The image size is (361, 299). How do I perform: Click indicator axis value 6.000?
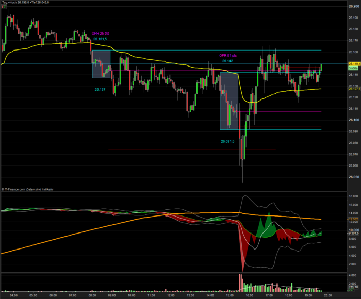pos(353,247)
